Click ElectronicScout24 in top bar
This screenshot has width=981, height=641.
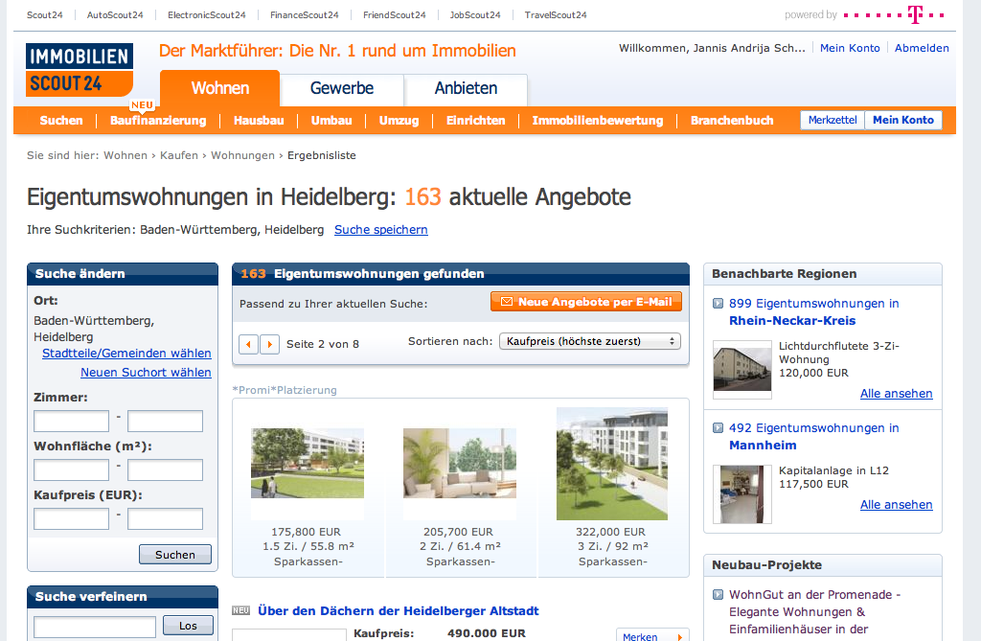point(207,15)
